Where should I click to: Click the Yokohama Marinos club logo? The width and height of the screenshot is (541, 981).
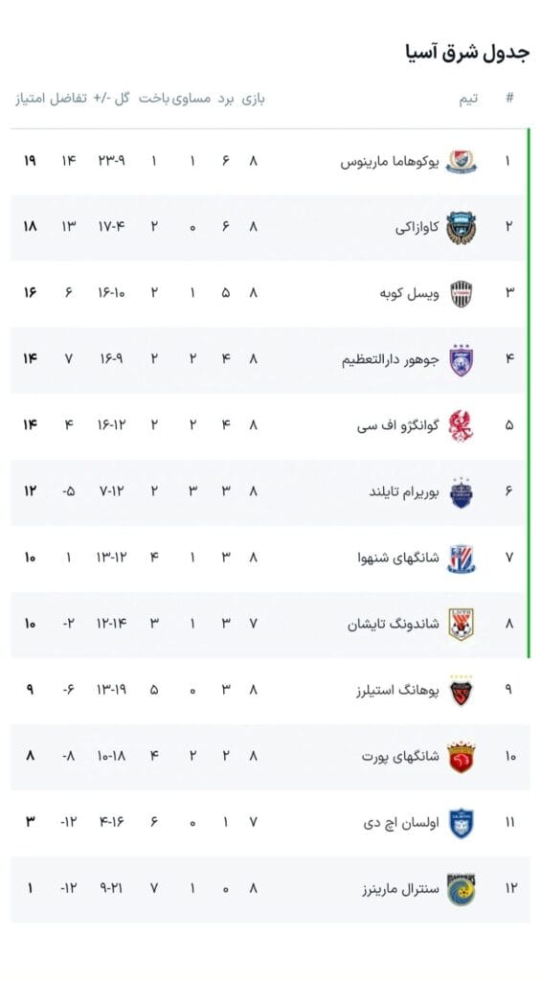461,161
